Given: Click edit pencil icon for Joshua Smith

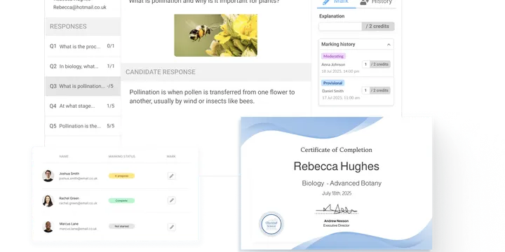Looking at the screenshot, I should (x=172, y=176).
